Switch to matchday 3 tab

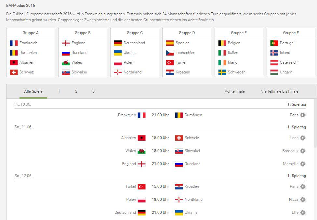[93, 91]
